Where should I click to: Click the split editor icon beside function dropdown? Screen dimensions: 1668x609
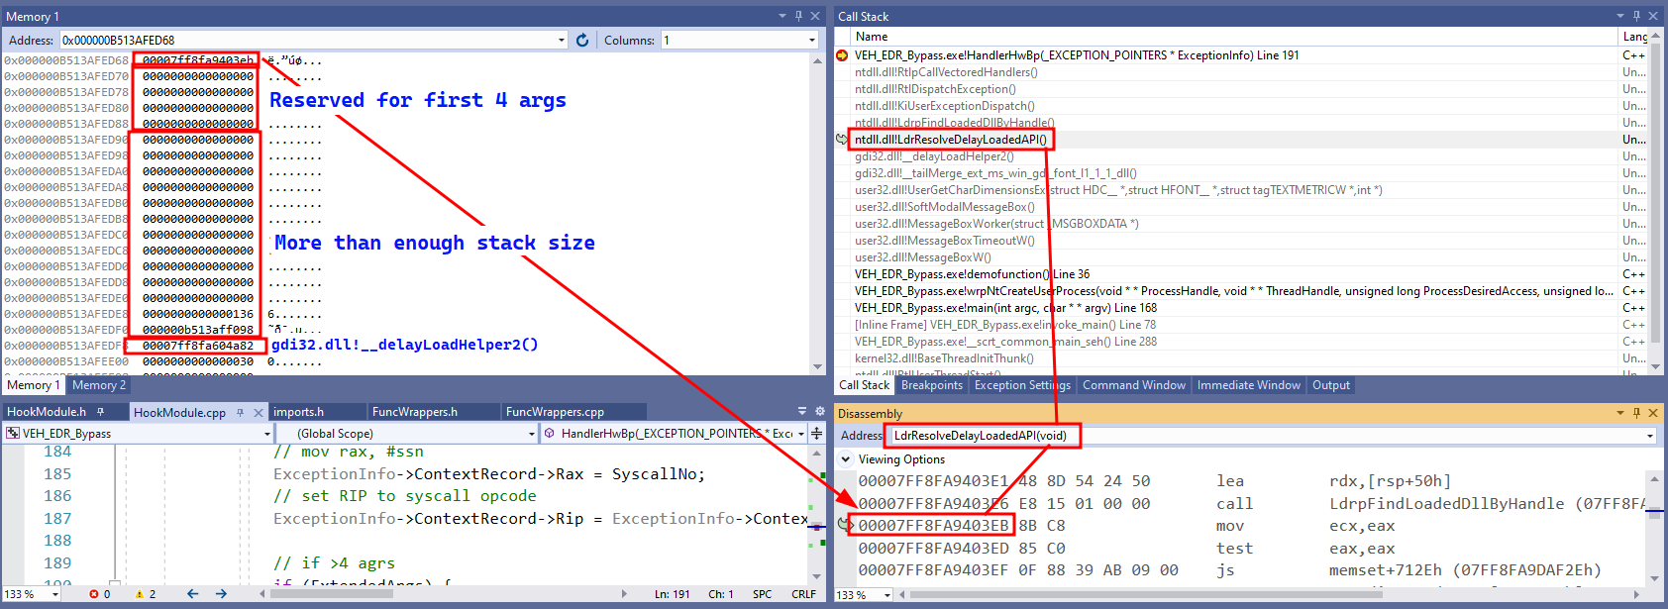(x=816, y=434)
